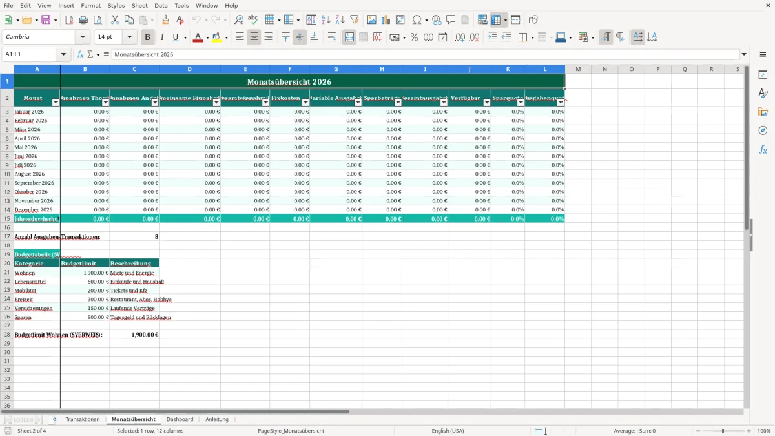775x436 pixels.
Task: Open the Sheet menu
Action: [x=139, y=5]
